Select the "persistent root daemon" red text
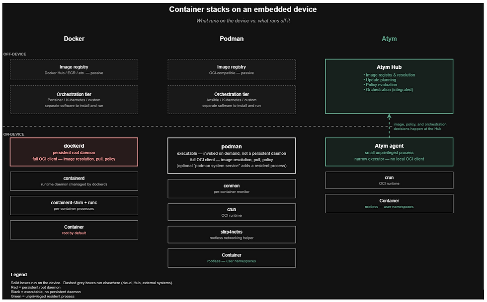The width and height of the screenshot is (487, 302). click(x=74, y=153)
